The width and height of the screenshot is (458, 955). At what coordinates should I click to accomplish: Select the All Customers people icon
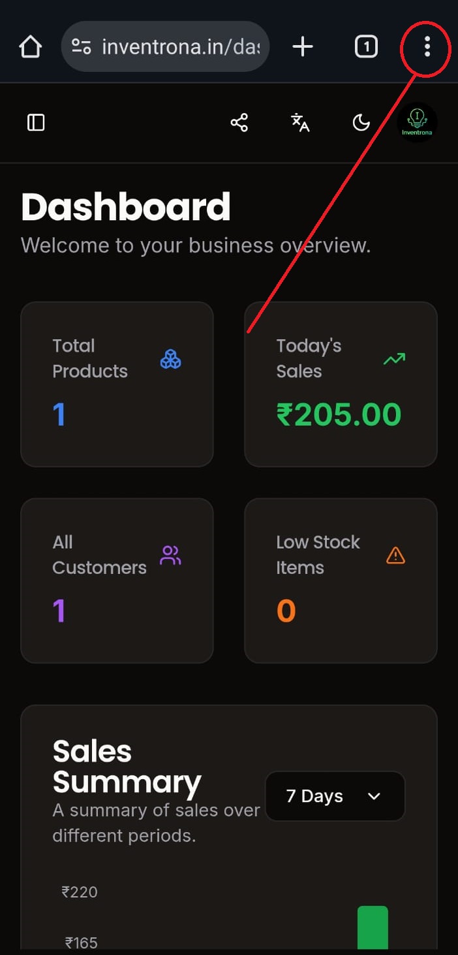point(170,555)
